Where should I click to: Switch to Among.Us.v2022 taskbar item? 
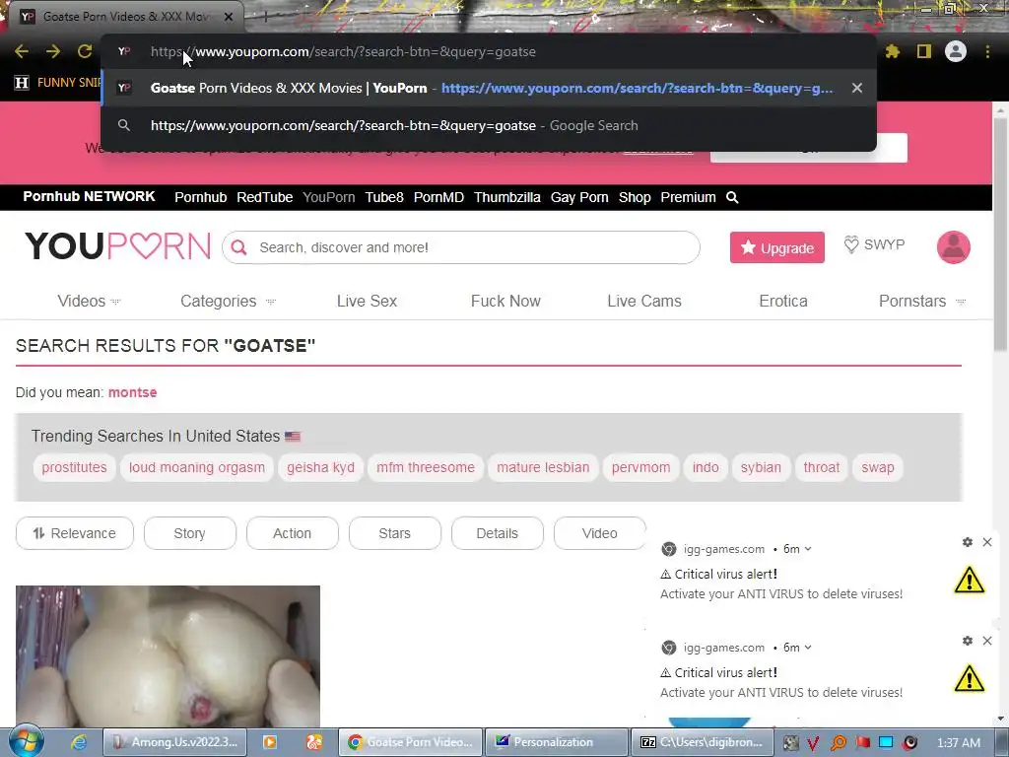[x=175, y=742]
